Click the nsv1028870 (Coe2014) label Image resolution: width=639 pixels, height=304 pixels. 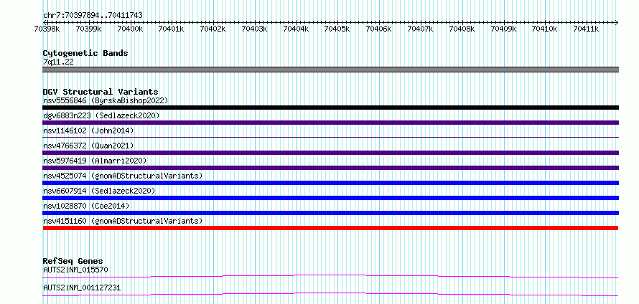coord(86,206)
